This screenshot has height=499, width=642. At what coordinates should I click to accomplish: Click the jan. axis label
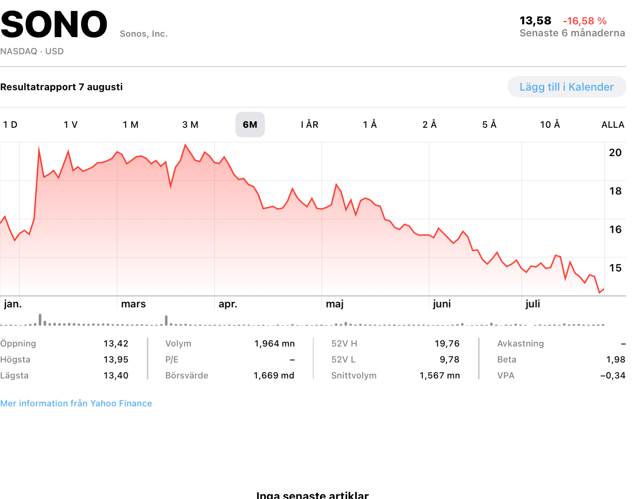[x=13, y=304]
